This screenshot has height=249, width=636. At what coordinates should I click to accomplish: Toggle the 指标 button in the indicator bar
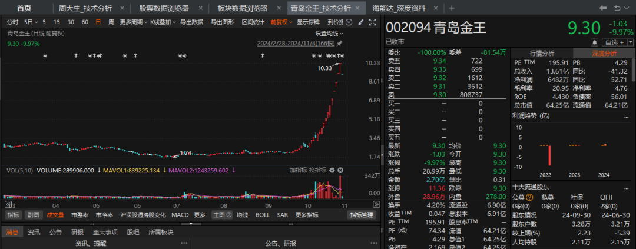point(13,215)
